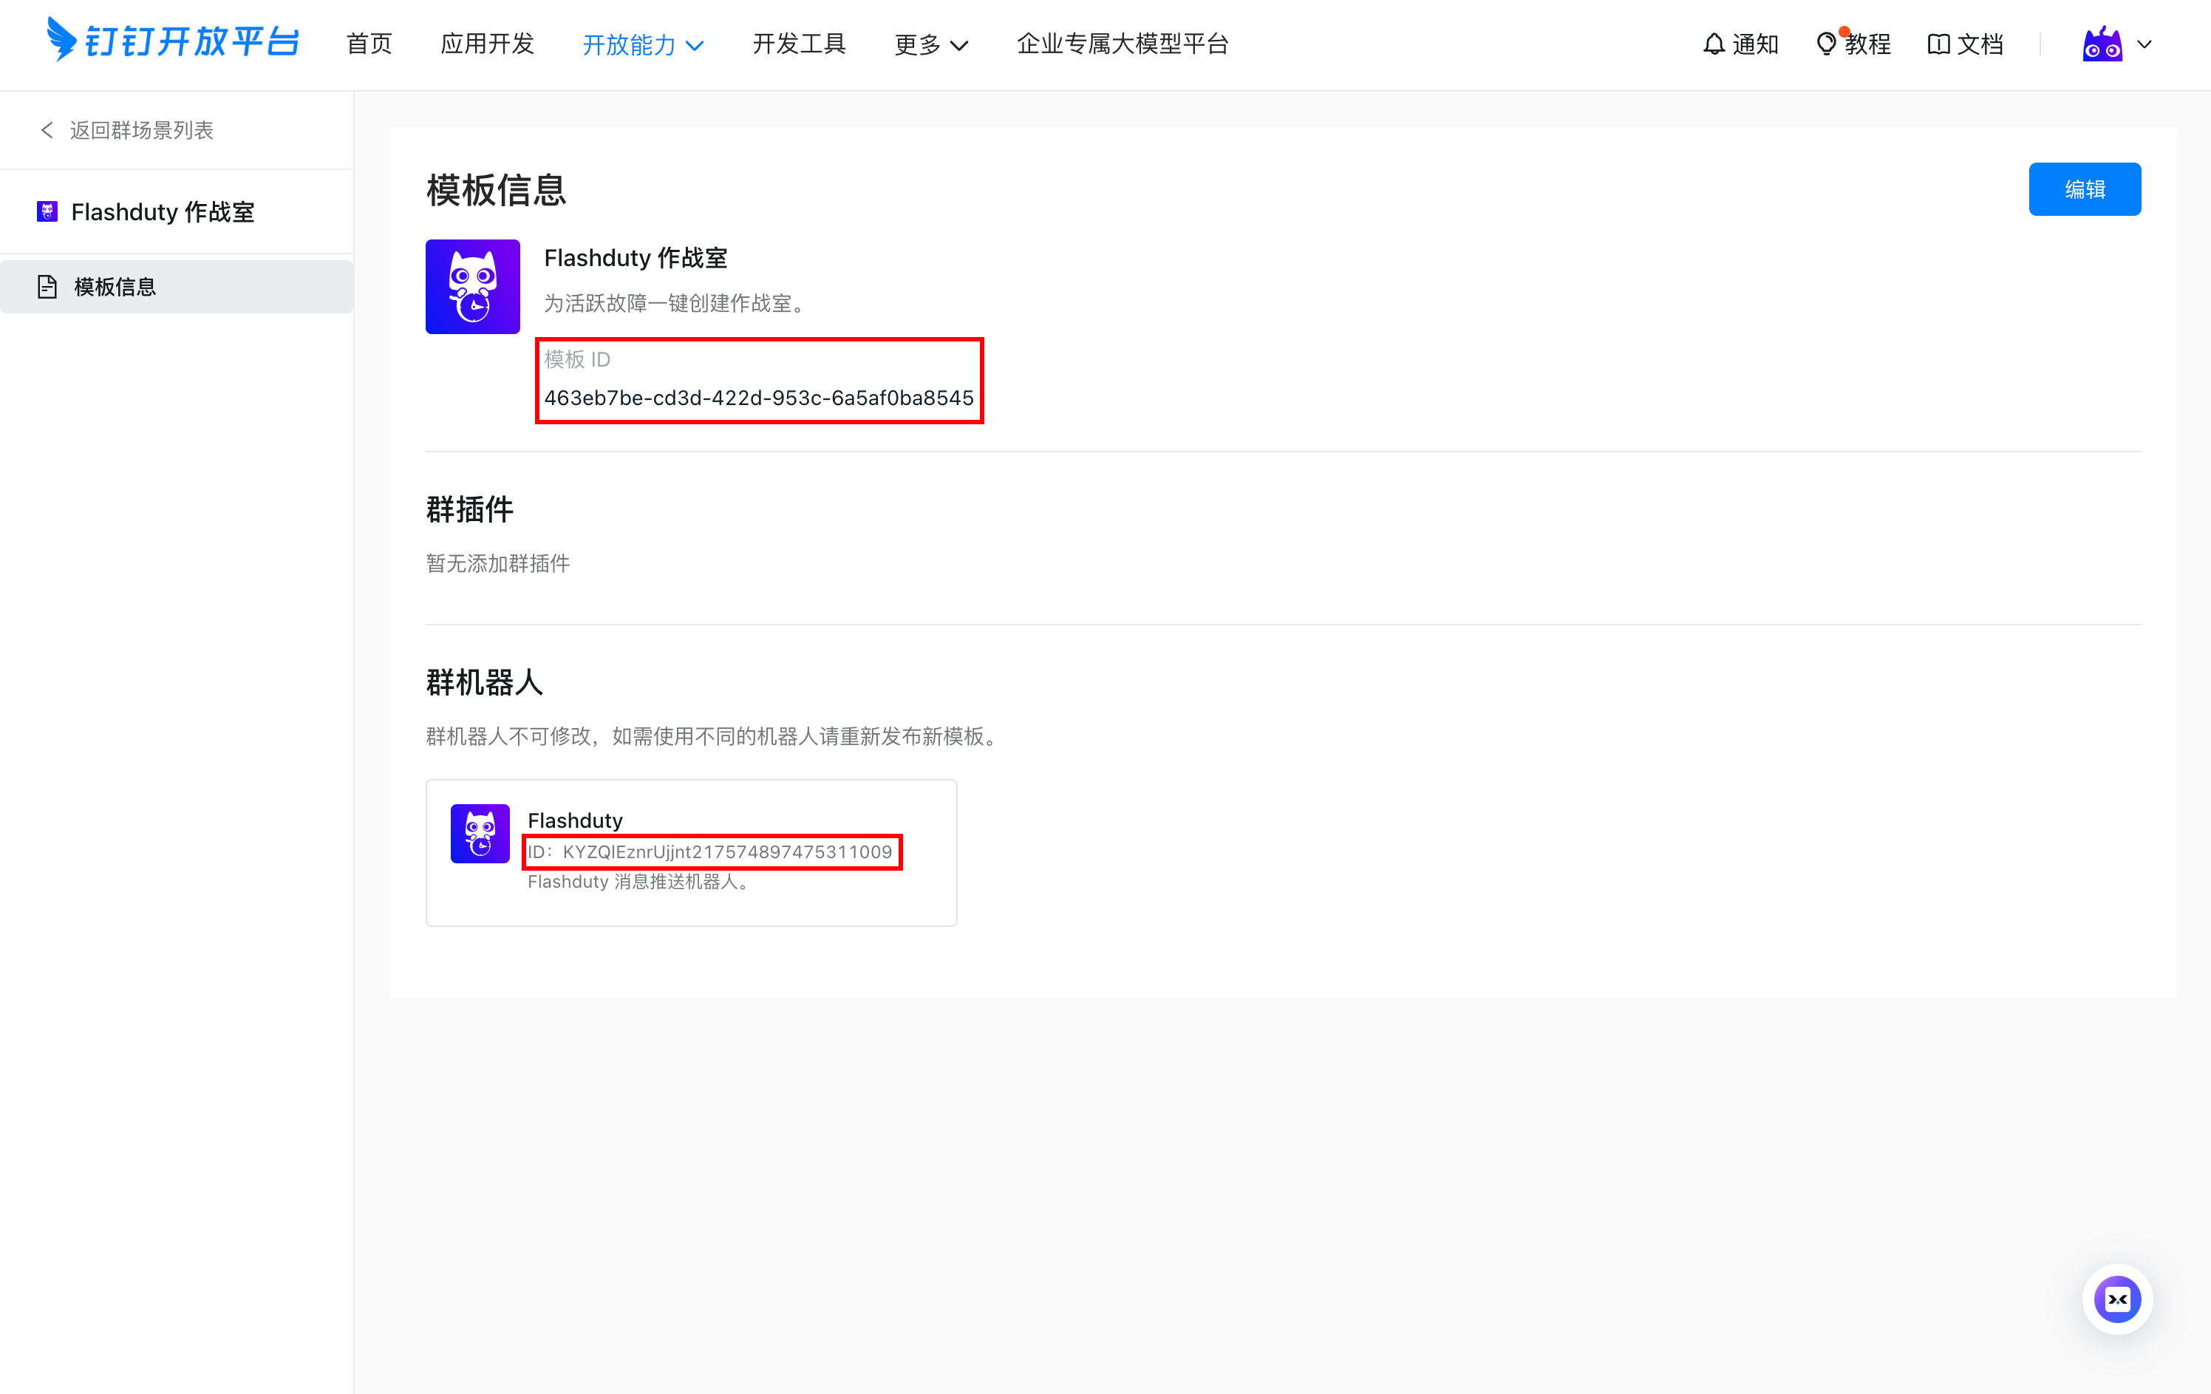
Task: Click the 暂无添加群插件 text
Action: click(x=497, y=564)
